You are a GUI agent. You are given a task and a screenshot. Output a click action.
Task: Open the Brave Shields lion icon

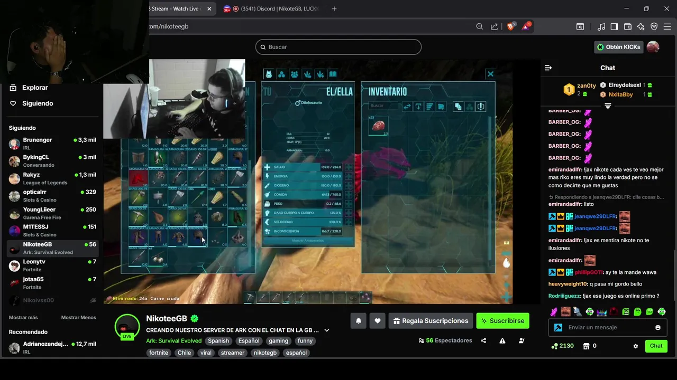click(511, 26)
